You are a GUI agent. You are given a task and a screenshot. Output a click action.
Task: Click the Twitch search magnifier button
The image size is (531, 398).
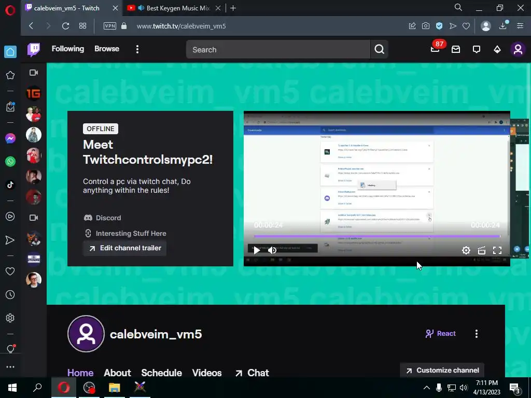tap(379, 49)
